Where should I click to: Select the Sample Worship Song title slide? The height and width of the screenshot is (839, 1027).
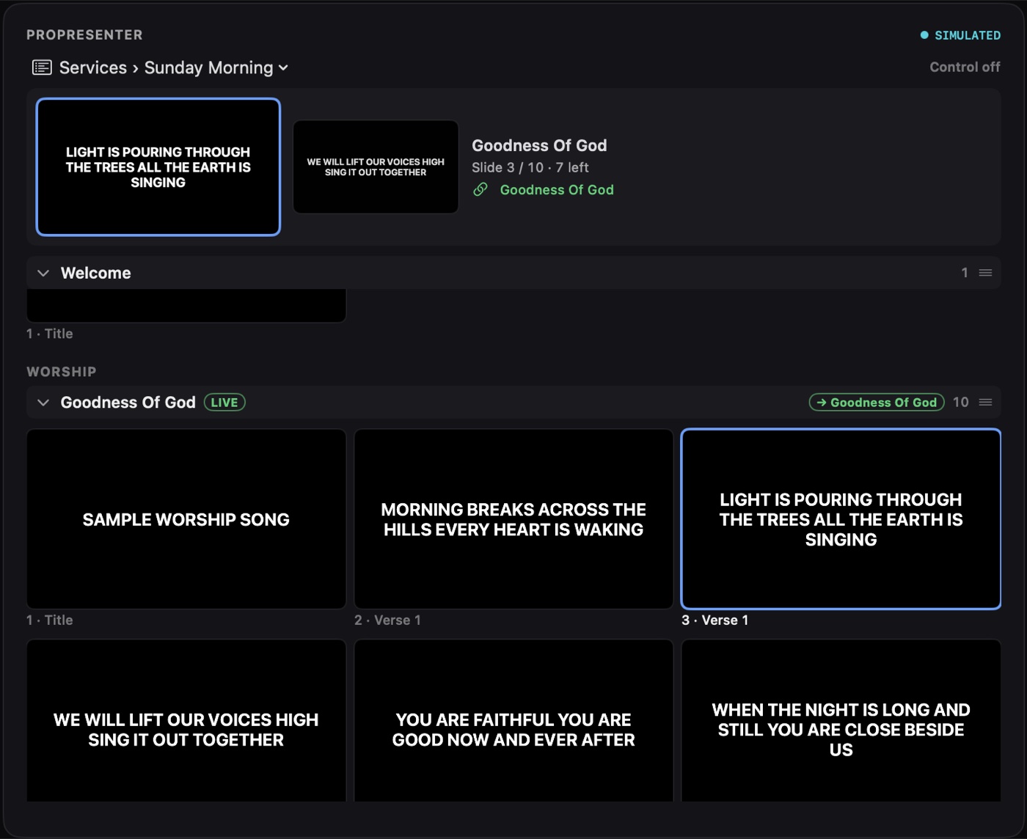pos(186,519)
